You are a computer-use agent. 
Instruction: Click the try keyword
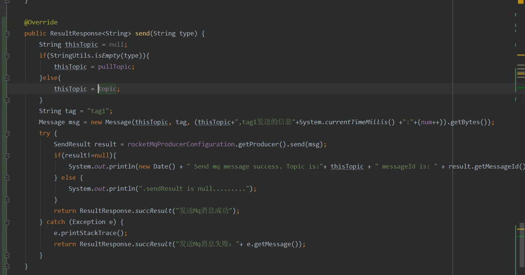tap(45, 133)
